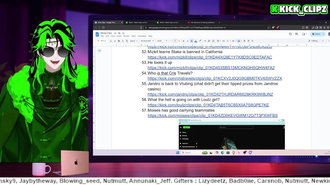Open the loulz clip link
330x185 pixels.
click(208, 105)
